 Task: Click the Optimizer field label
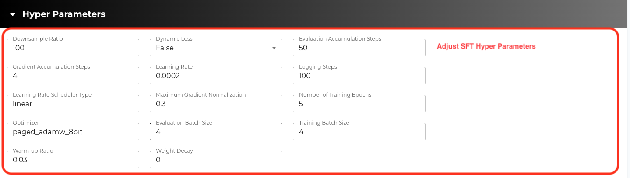26,123
